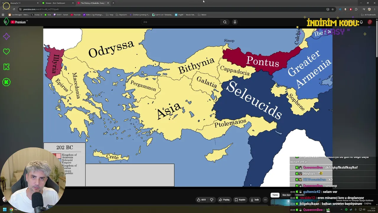
Task: Open a new browser tab
Action: tap(113, 3)
